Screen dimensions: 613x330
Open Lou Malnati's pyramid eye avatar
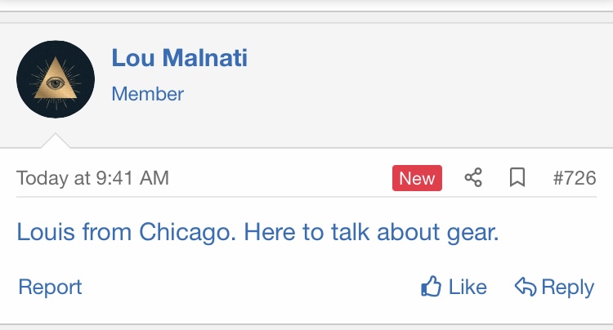click(x=56, y=79)
